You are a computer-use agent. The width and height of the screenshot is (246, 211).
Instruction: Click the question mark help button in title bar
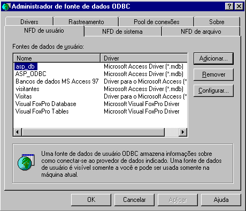tap(229, 6)
